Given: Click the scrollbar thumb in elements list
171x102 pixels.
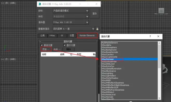Looking at the screenshot, I should coord(159,56).
